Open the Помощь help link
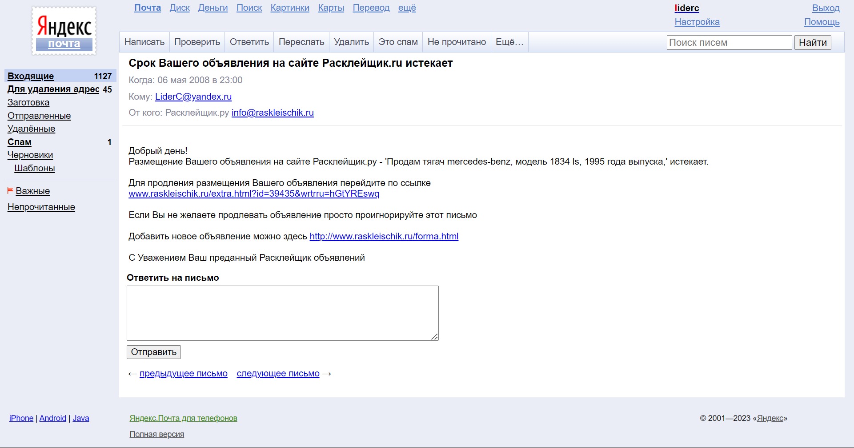The height and width of the screenshot is (448, 854). point(822,22)
